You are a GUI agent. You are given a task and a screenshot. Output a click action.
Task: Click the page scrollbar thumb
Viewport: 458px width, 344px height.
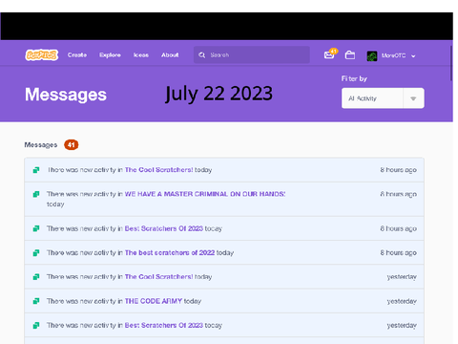(x=451, y=63)
